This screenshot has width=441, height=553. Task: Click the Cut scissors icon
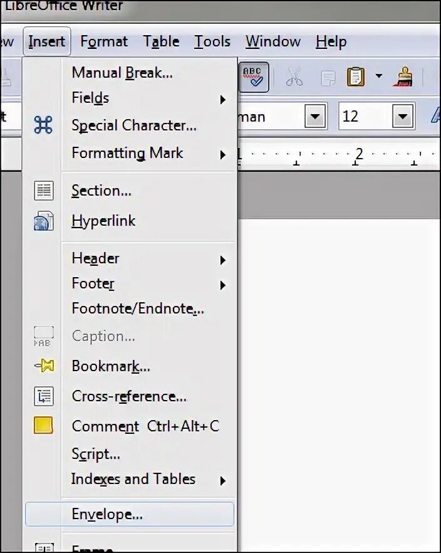[x=294, y=77]
